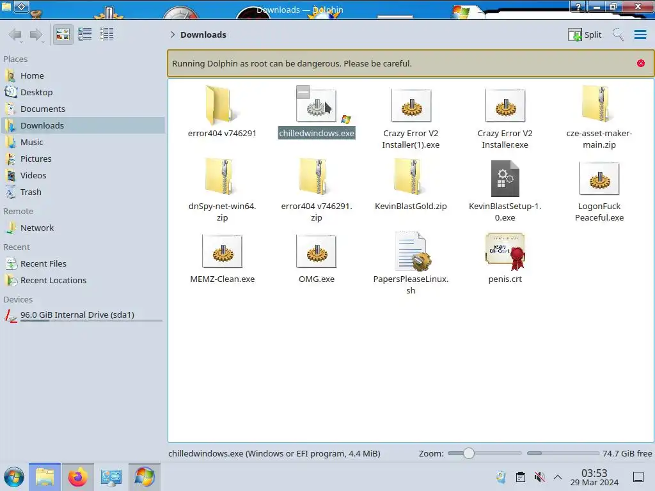Select the error404 v746291.zip archive icon
The width and height of the screenshot is (655, 491).
pos(316,177)
